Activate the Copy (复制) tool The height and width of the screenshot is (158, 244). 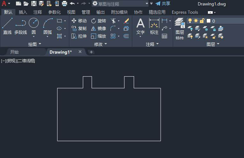pos(79,28)
